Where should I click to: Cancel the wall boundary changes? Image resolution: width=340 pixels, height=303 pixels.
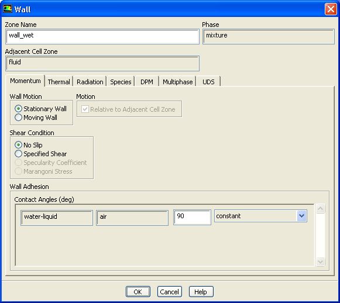click(x=169, y=292)
